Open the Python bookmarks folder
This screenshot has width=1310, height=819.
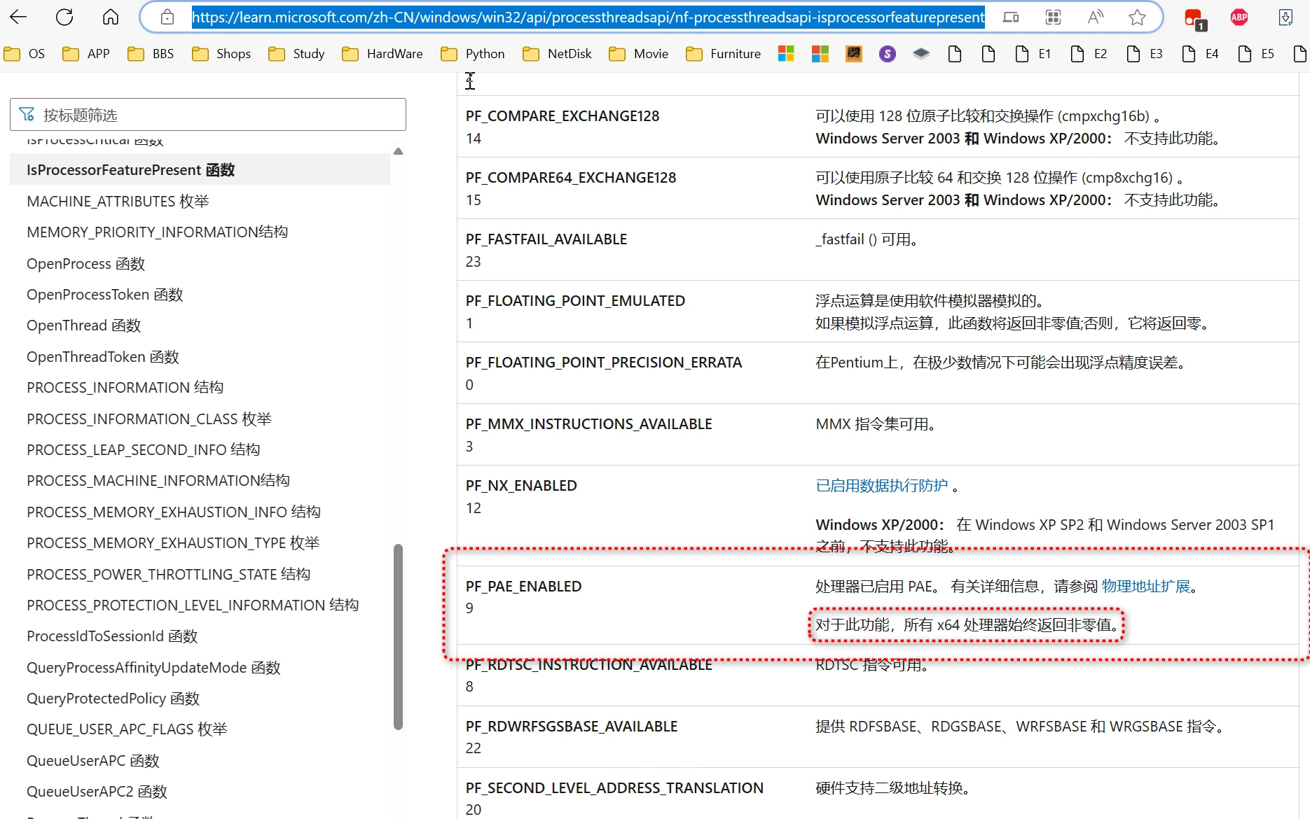click(x=473, y=54)
